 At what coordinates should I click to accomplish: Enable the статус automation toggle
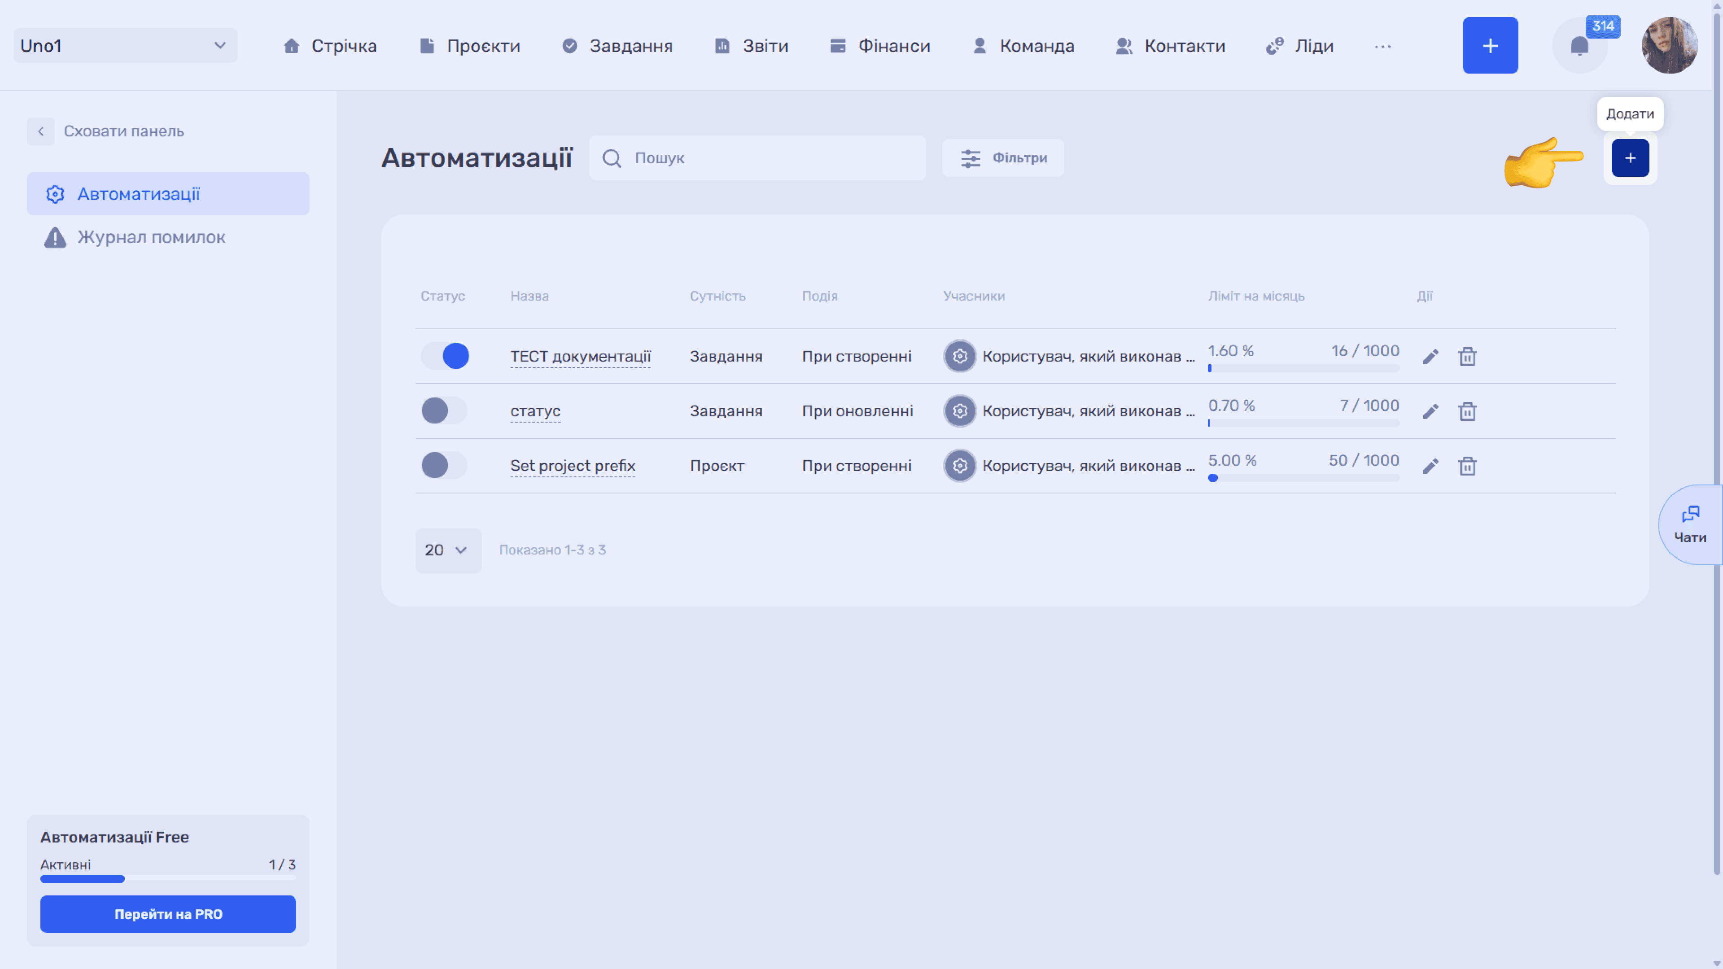[x=445, y=410]
